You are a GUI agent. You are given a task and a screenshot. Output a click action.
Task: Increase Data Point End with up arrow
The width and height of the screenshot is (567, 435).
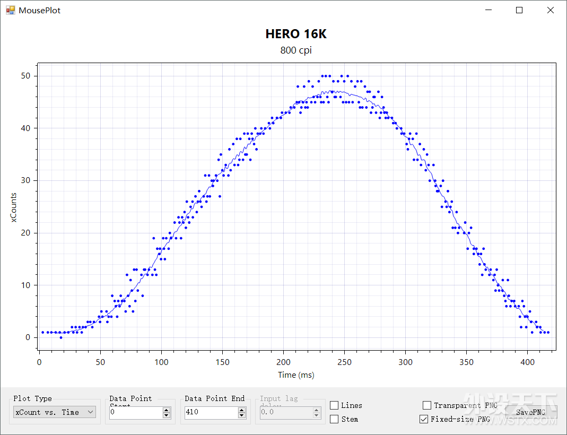point(242,410)
